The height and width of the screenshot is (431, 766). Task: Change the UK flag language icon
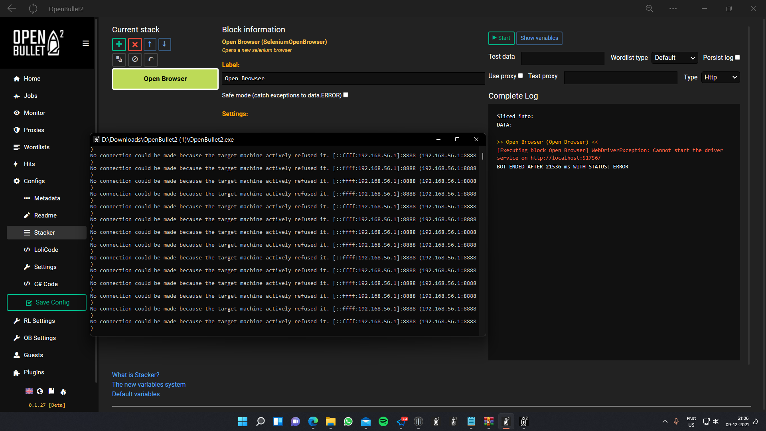pos(28,391)
